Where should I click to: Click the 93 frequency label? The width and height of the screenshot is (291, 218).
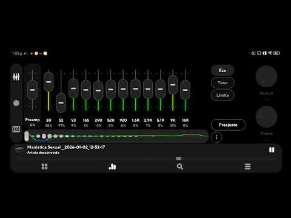tap(73, 121)
